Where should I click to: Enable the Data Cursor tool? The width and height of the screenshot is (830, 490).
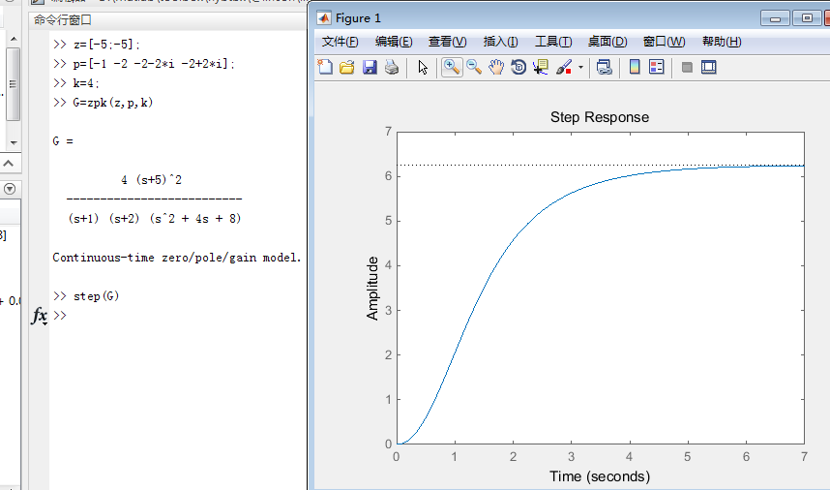click(x=541, y=67)
